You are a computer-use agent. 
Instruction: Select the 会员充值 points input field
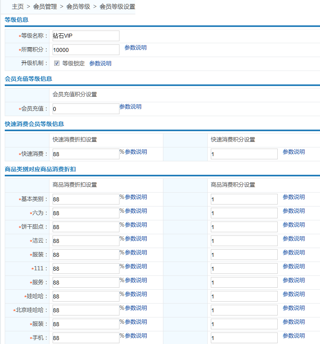[85, 109]
